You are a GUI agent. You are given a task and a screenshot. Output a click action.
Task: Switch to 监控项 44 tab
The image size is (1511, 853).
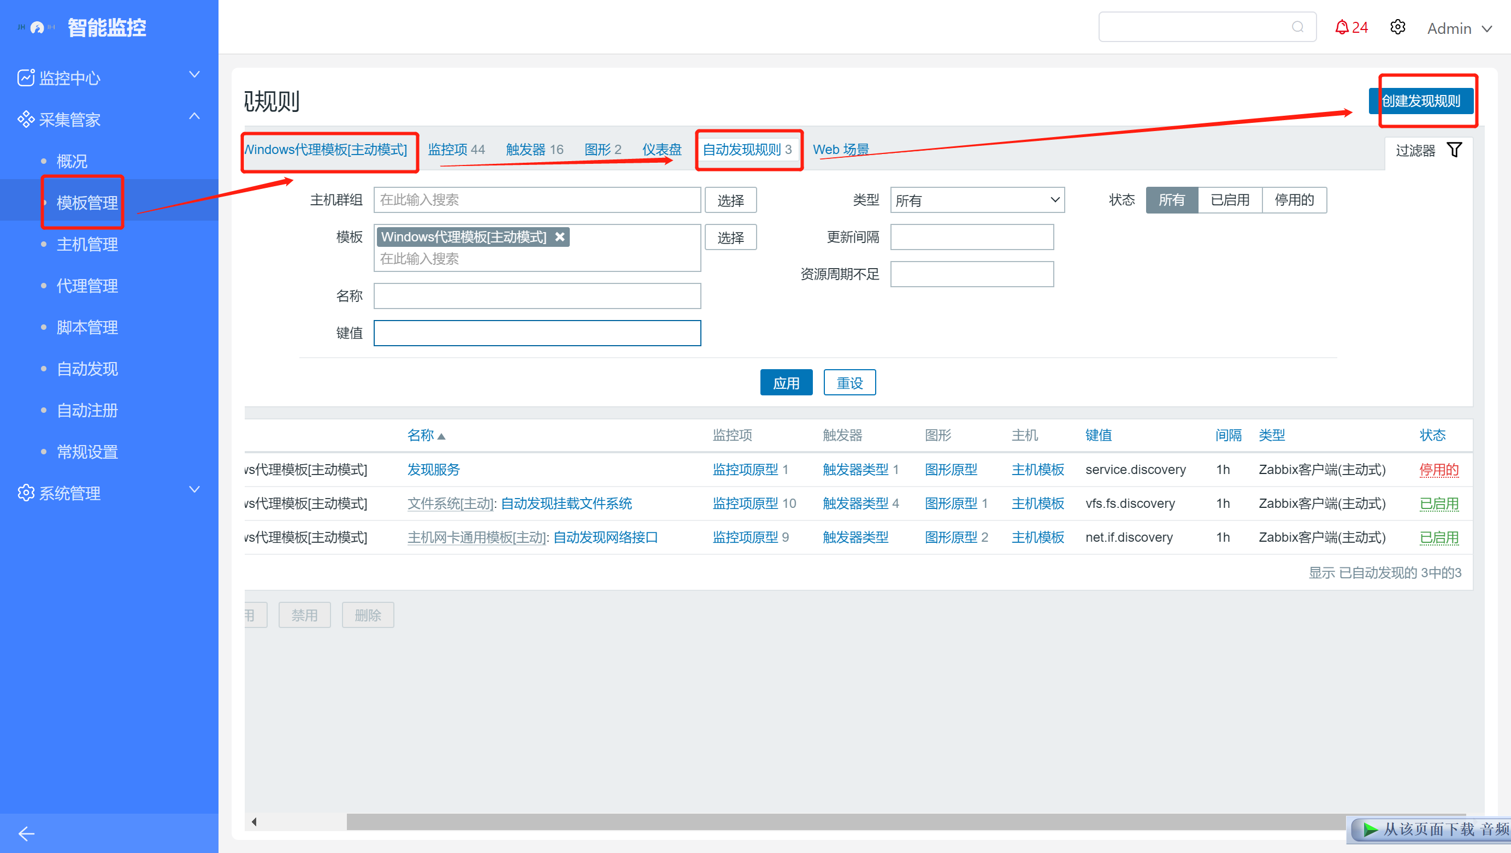pyautogui.click(x=456, y=150)
